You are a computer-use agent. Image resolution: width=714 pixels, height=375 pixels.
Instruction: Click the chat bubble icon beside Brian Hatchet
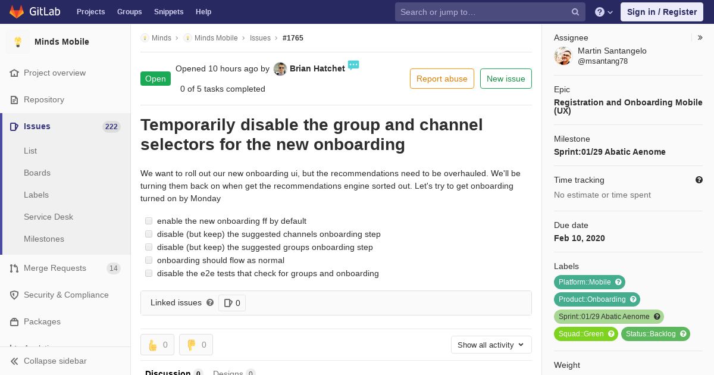[x=353, y=65]
